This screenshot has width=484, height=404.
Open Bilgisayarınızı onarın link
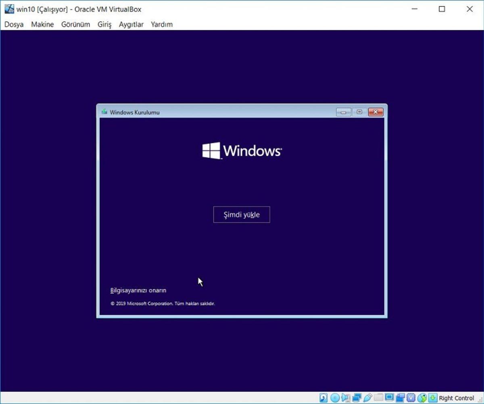coord(138,290)
